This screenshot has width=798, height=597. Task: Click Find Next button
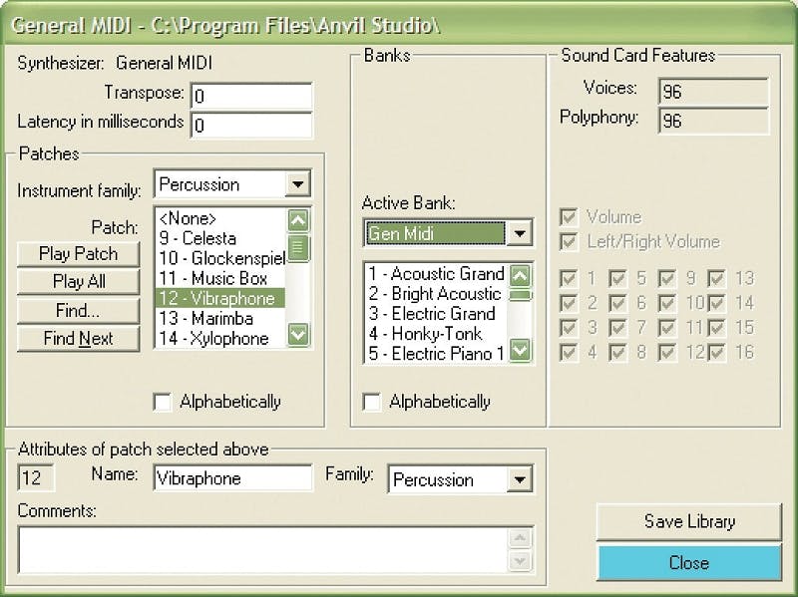point(79,339)
